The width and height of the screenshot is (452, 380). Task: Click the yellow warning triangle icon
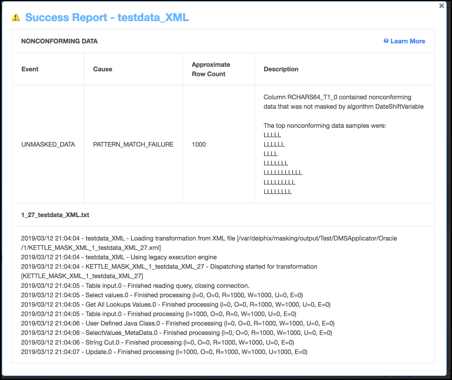coord(16,17)
